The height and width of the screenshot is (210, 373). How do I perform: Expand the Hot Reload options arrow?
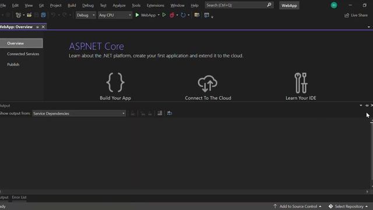[177, 15]
